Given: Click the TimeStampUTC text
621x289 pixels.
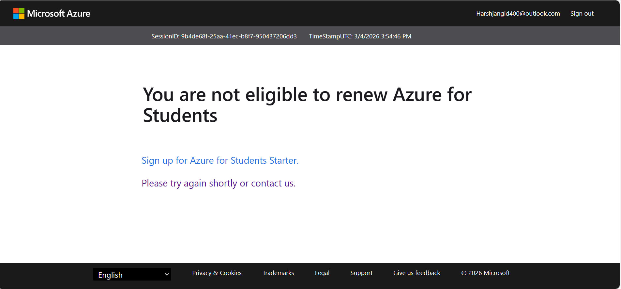Looking at the screenshot, I should (360, 36).
